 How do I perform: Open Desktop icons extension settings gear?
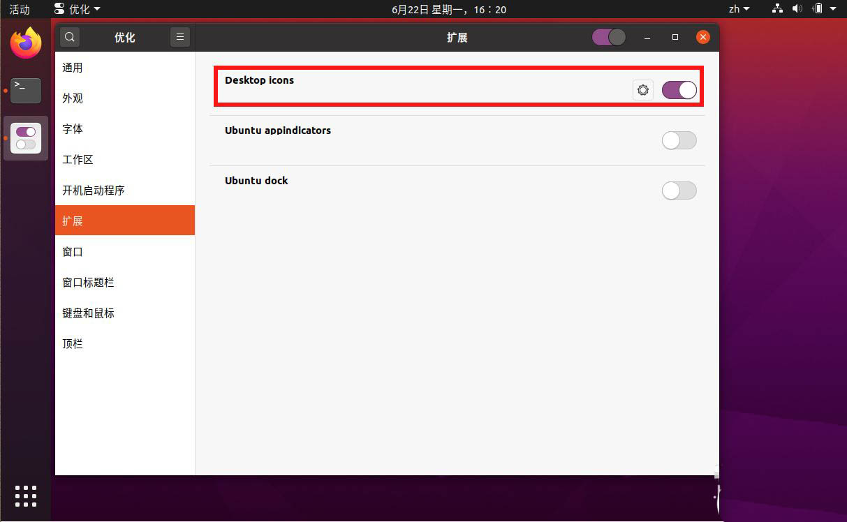[x=643, y=90]
